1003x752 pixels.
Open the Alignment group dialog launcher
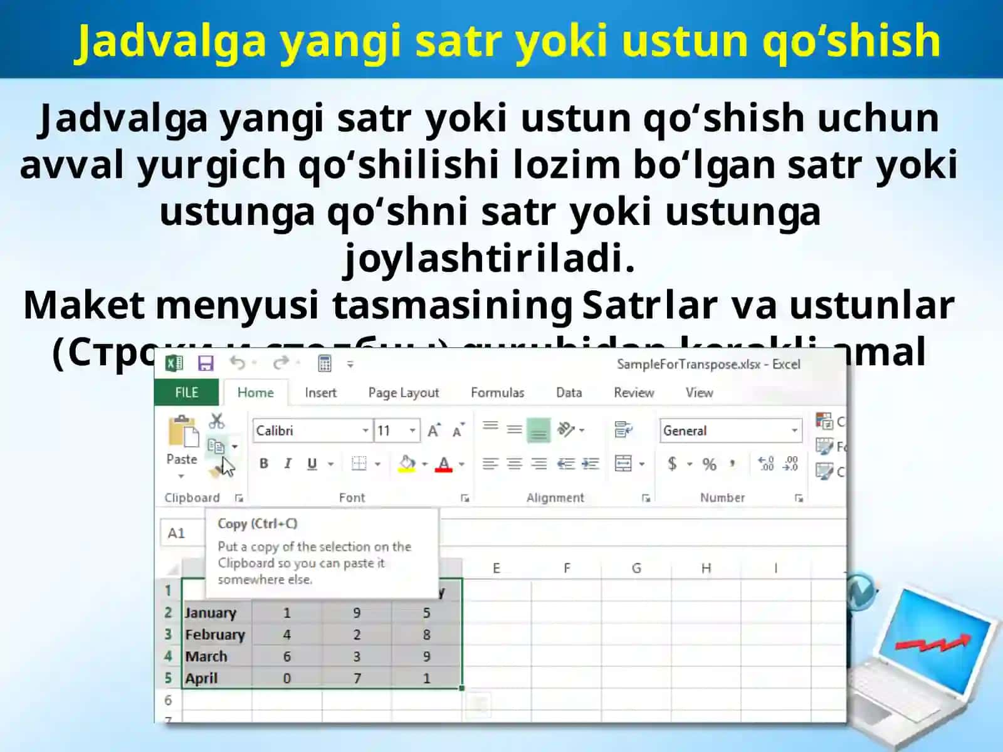[646, 498]
